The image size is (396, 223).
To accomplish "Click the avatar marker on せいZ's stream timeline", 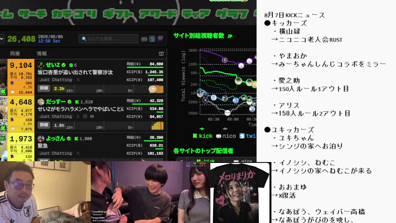I will click(x=153, y=89).
